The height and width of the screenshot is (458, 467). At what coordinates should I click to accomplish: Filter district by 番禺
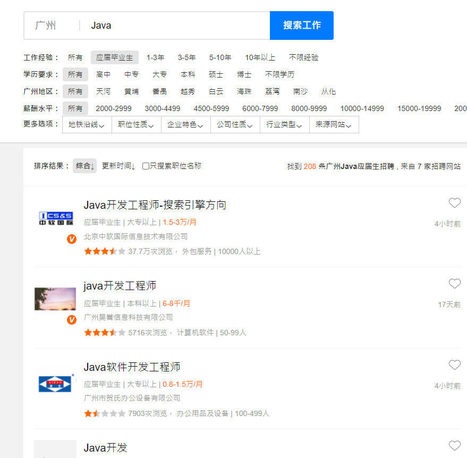(159, 91)
